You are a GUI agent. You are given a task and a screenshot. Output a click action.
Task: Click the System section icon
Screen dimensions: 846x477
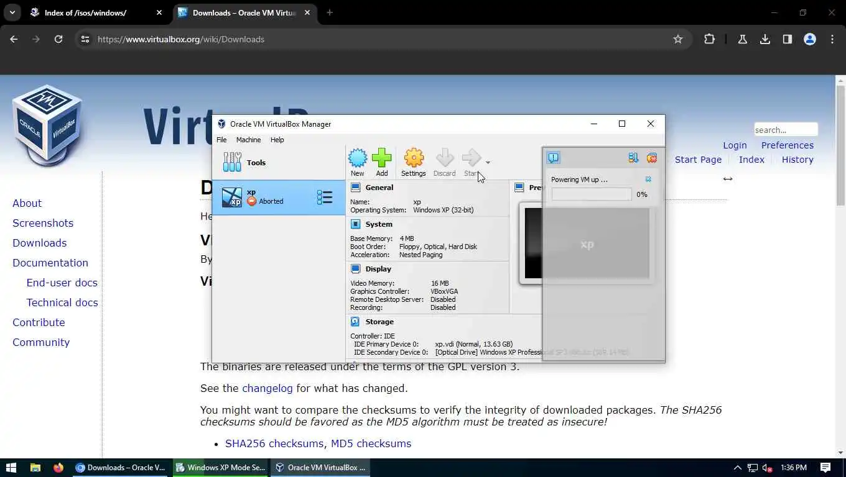tap(355, 224)
